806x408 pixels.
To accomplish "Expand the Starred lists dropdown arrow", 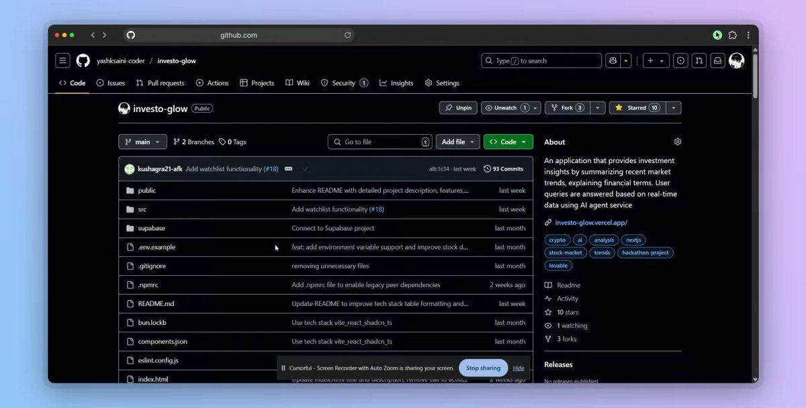I will [x=674, y=107].
